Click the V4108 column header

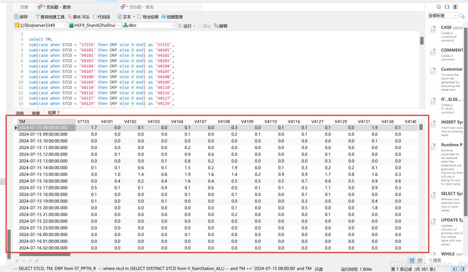(228, 122)
